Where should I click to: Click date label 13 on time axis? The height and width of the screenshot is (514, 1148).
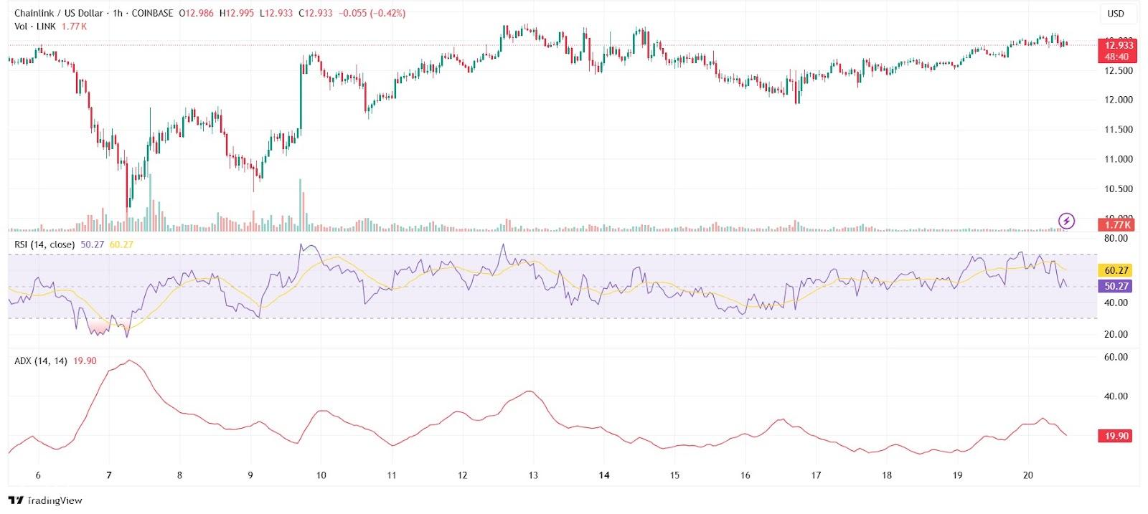(x=533, y=475)
